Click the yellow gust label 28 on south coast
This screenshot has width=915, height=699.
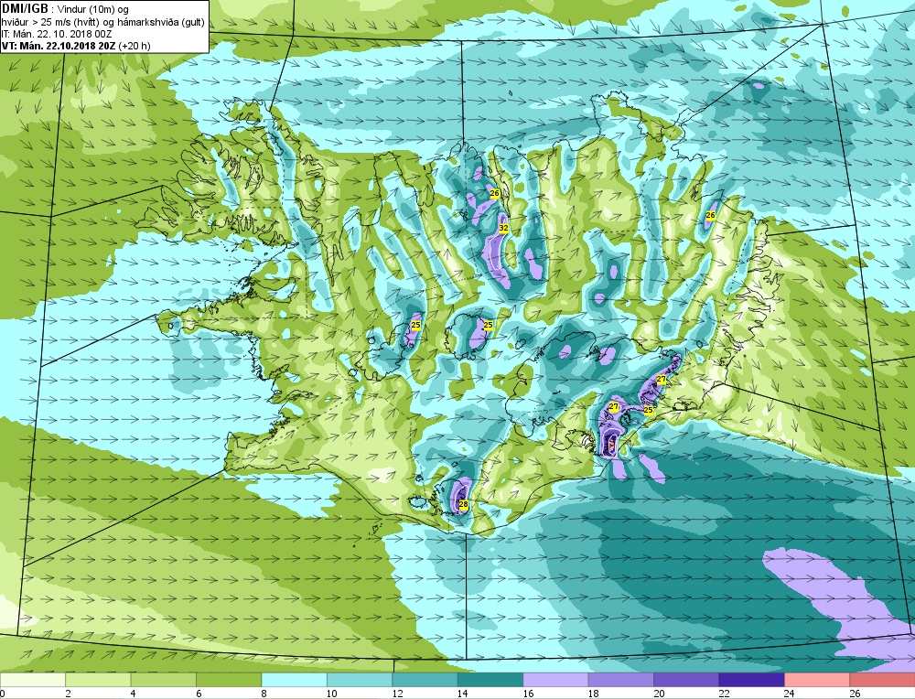[463, 504]
